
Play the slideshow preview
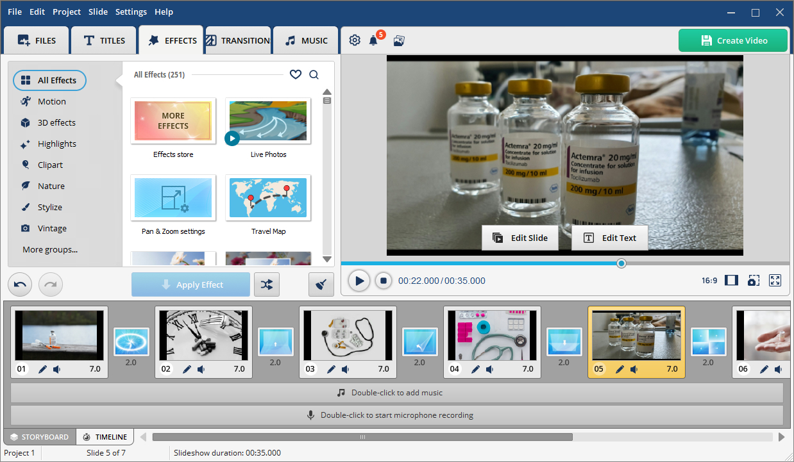pos(359,281)
